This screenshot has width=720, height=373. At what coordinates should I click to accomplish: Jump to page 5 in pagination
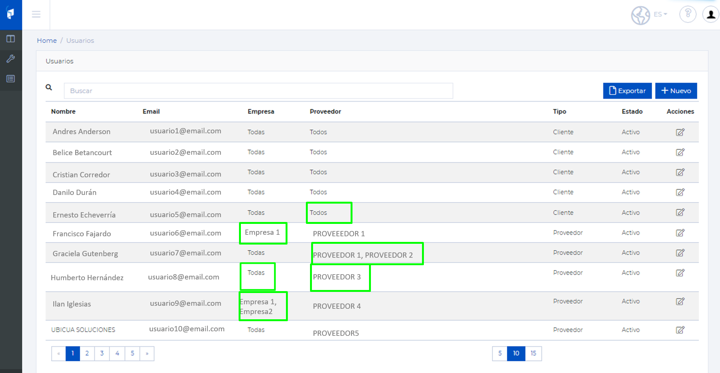click(x=132, y=353)
